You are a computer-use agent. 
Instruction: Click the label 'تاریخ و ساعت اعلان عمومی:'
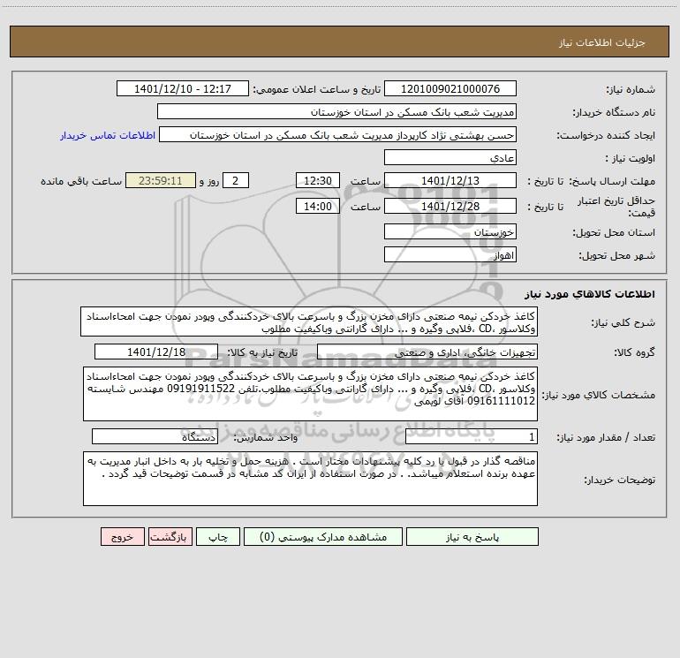click(x=316, y=89)
